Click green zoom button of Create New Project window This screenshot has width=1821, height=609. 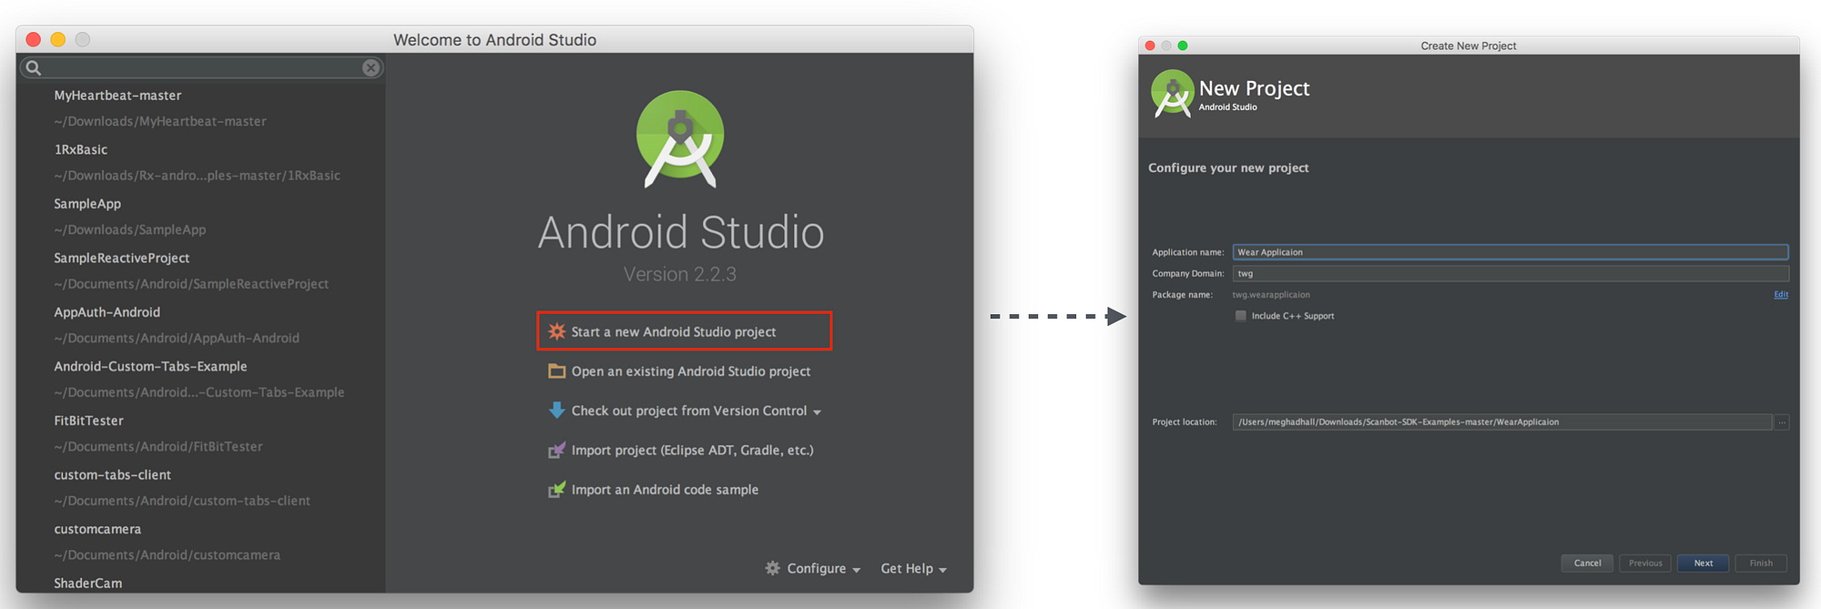pyautogui.click(x=1183, y=46)
